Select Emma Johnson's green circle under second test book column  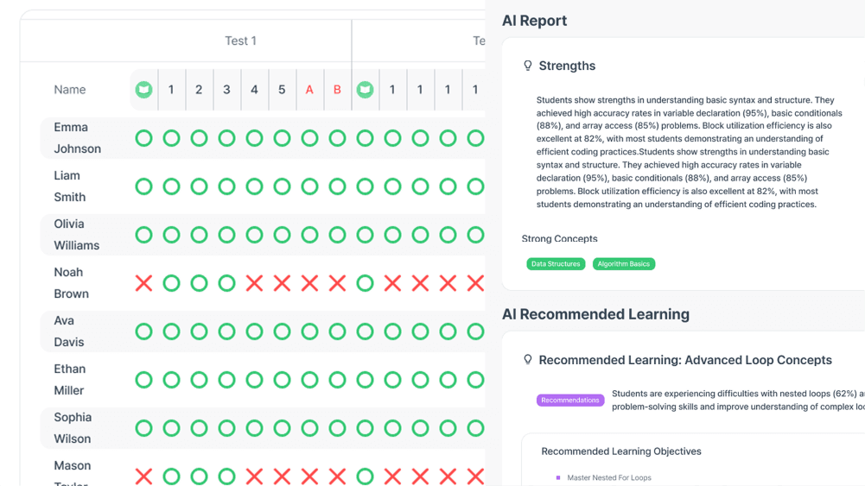(365, 138)
